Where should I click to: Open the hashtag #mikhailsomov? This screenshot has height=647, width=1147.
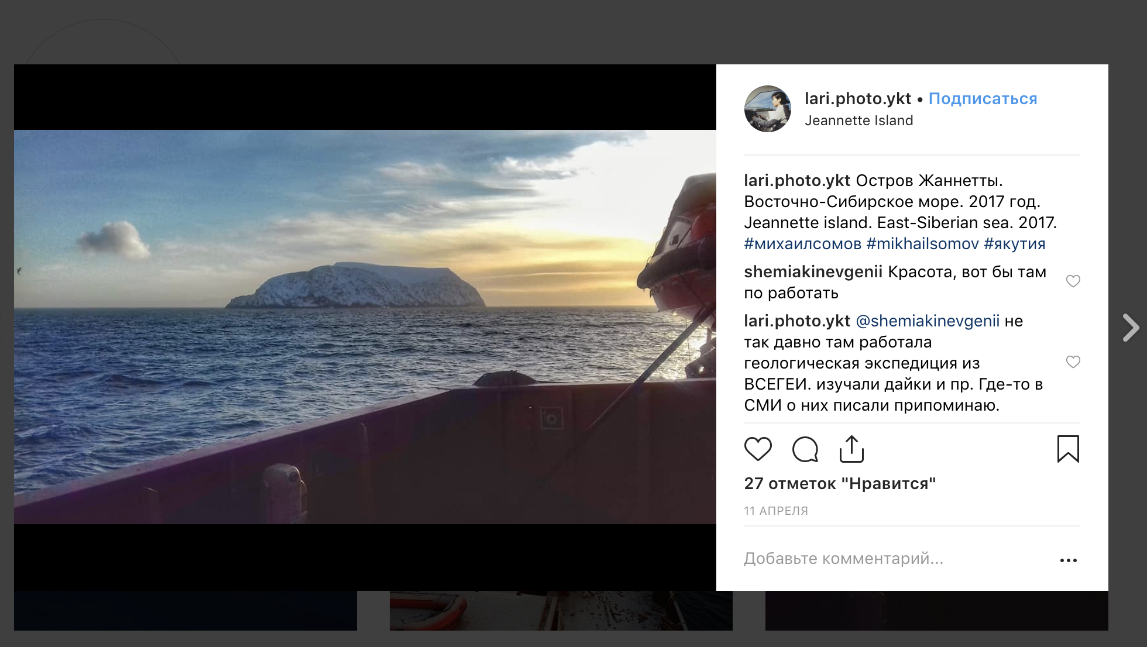pos(922,244)
